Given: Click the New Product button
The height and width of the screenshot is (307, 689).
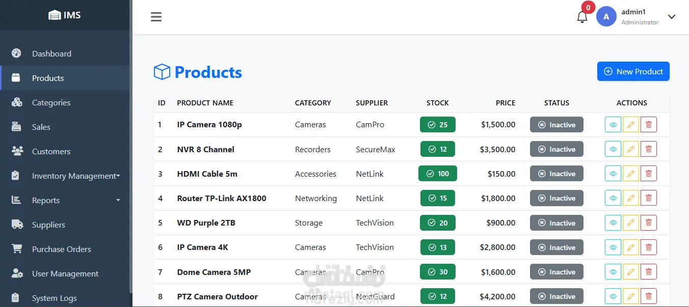Looking at the screenshot, I should (633, 71).
